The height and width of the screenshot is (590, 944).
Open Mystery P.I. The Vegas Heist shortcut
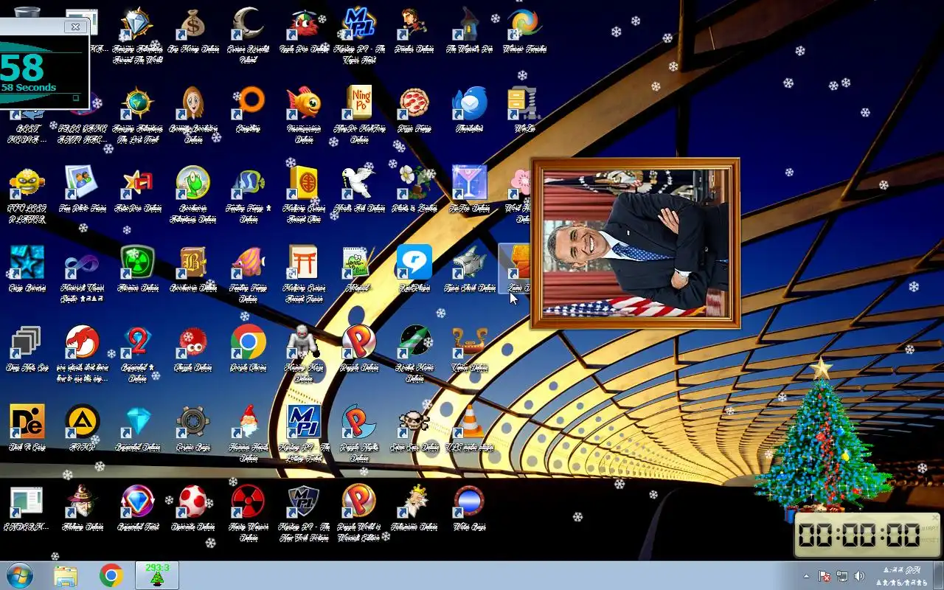tap(359, 24)
